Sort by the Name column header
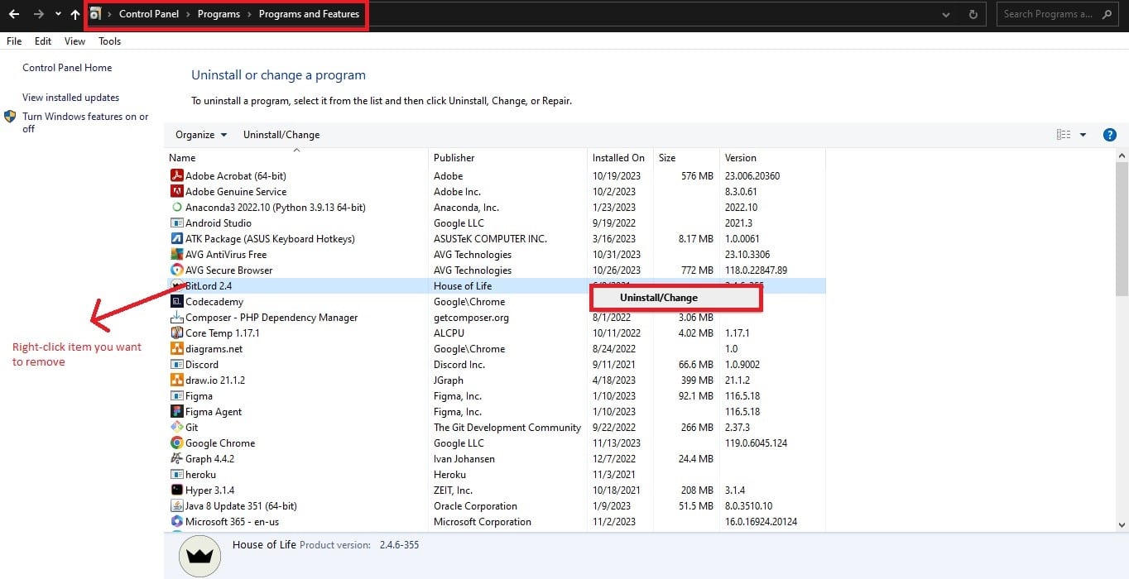Viewport: 1129px width, 579px height. click(296, 157)
